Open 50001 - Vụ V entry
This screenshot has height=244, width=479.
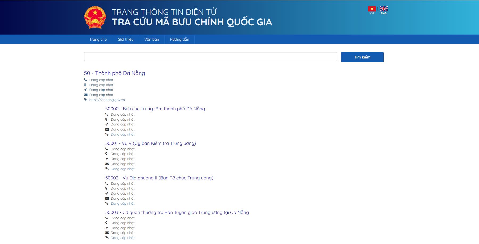(x=150, y=143)
